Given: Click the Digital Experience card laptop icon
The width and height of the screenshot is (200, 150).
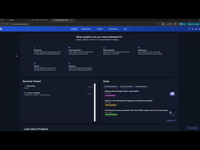Looking at the screenshot, I should (104, 47).
